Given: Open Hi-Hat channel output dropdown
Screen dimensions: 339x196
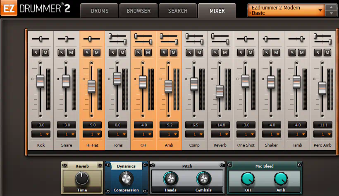Looking at the screenshot, I should [92, 134].
